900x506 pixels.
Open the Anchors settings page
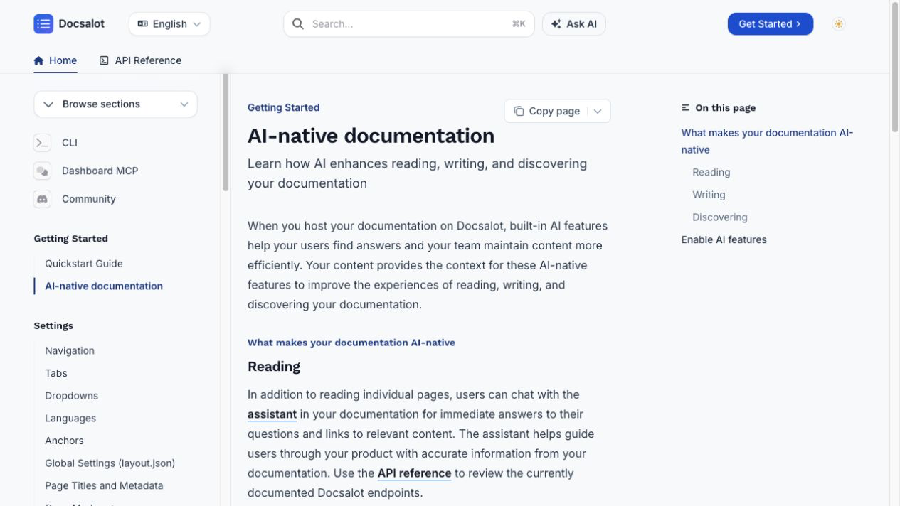(x=64, y=441)
